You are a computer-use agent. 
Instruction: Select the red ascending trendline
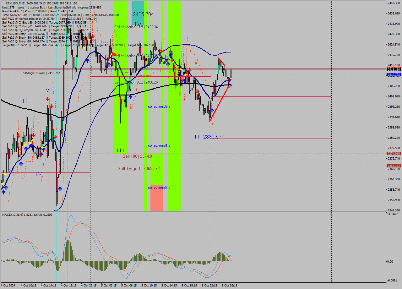point(219,104)
